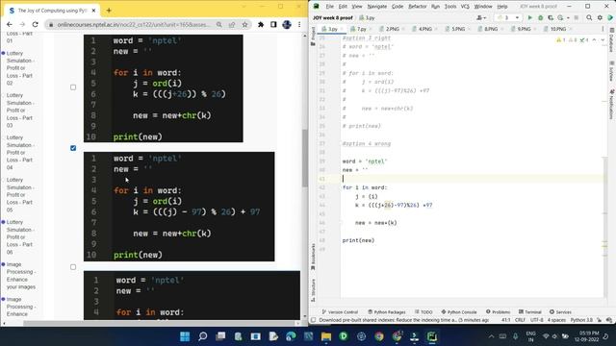Viewport: 616px width, 346px height.
Task: Open Windows Start menu
Action: pyautogui.click(x=185, y=336)
